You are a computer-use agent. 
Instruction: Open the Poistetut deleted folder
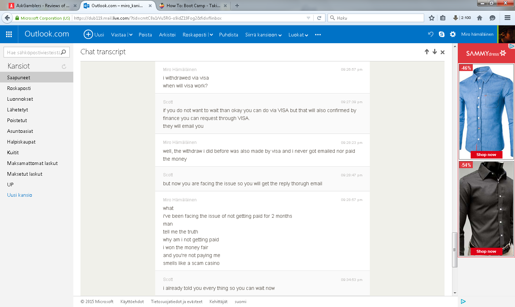click(x=36, y=120)
